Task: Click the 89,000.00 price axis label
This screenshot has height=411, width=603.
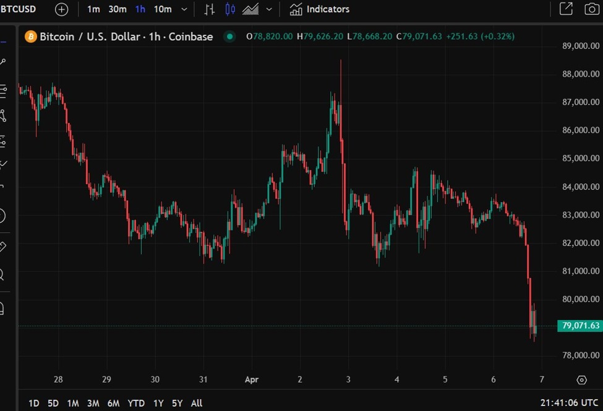Action: click(x=581, y=46)
